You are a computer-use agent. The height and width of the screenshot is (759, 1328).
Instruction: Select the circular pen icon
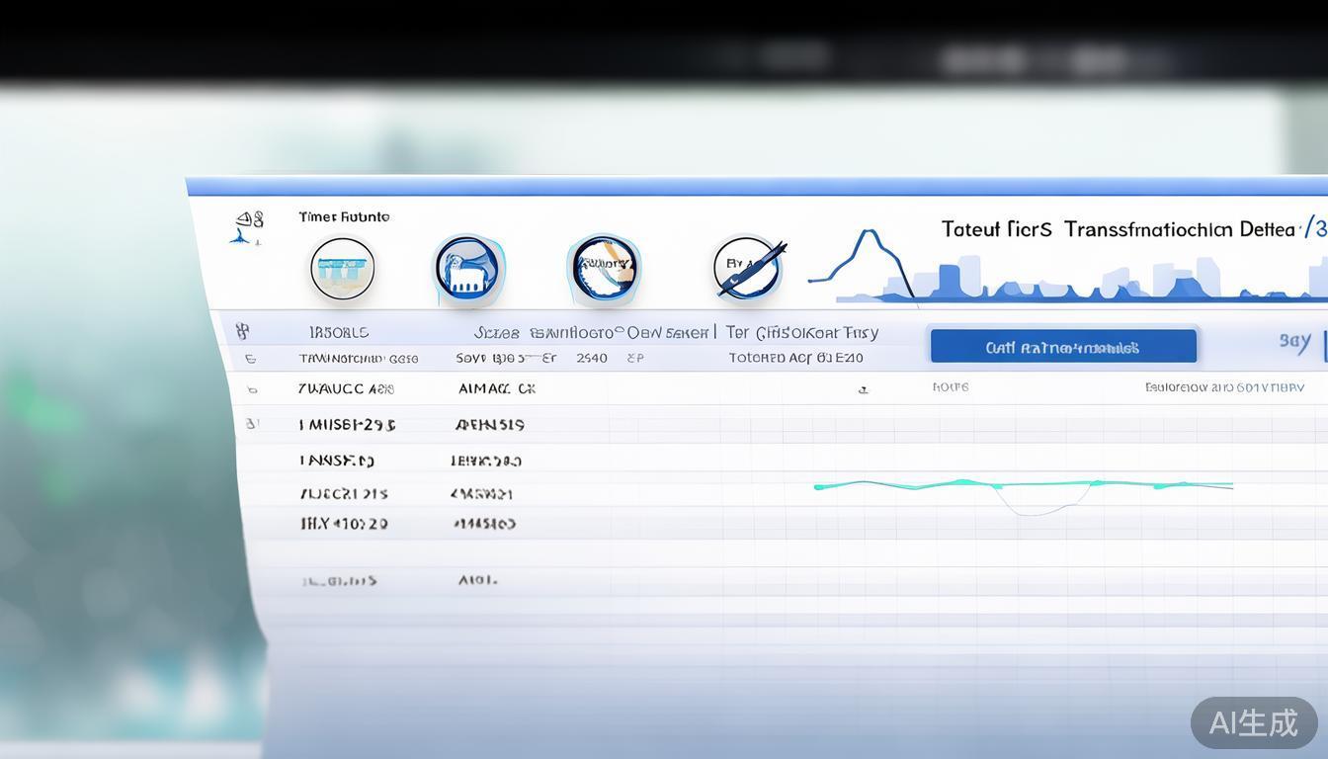[749, 268]
